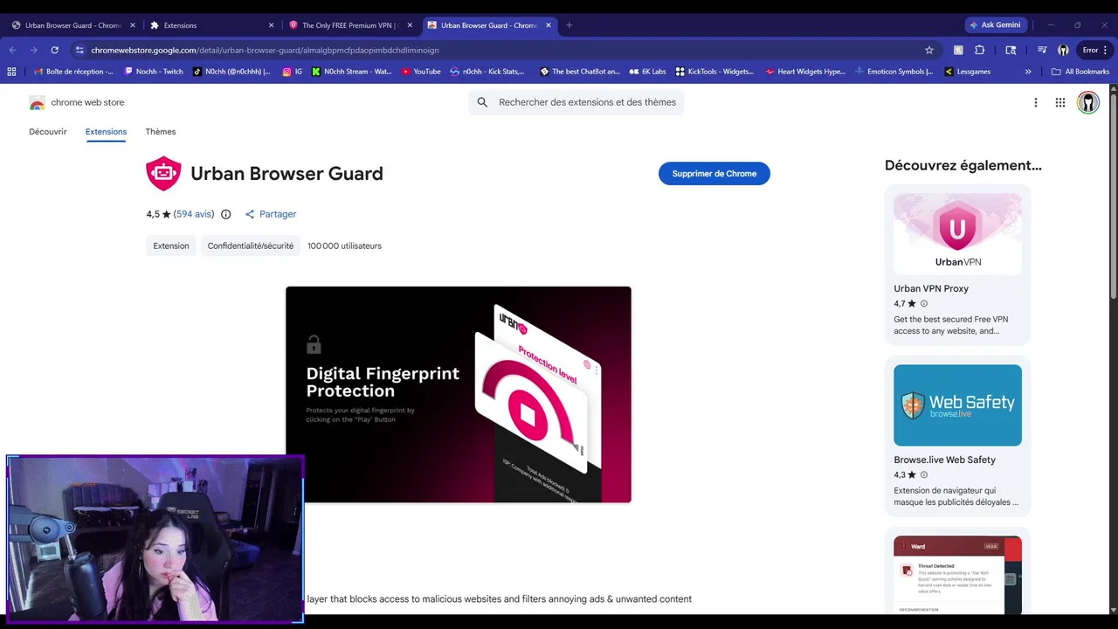This screenshot has height=629, width=1118.
Task: Open the Ward extension card image
Action: click(957, 574)
